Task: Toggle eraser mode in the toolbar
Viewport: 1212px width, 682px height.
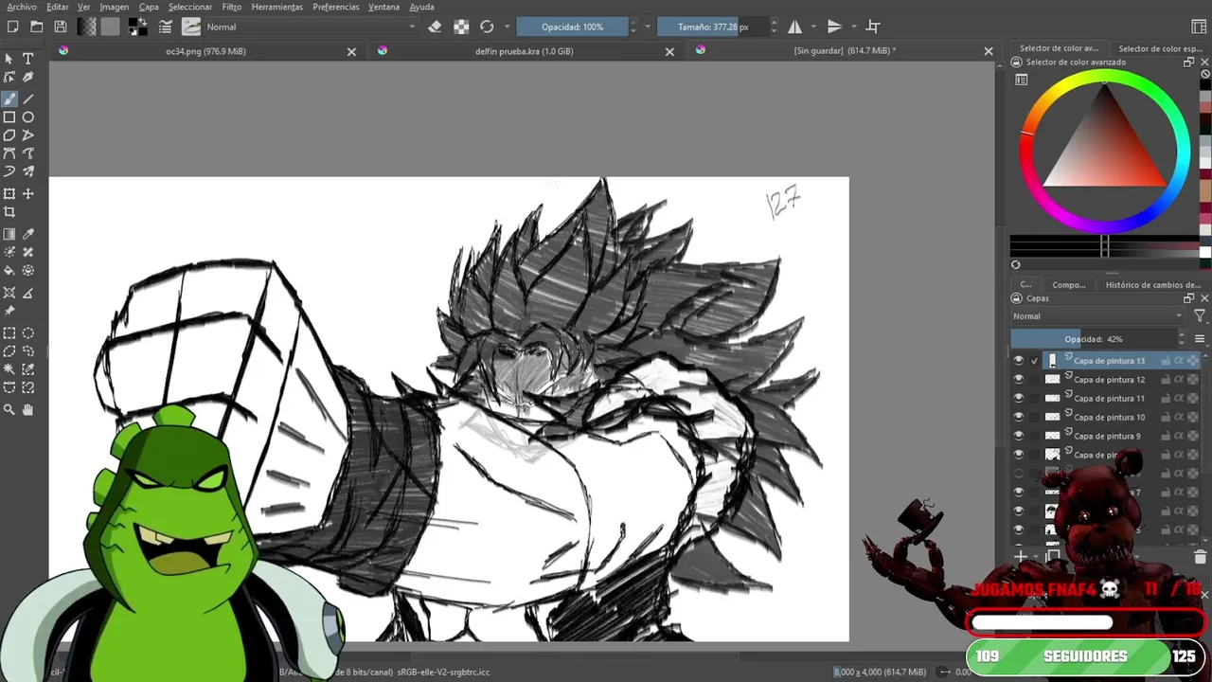Action: click(x=435, y=27)
